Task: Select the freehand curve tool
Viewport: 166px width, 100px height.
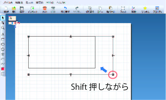Action: (3, 64)
